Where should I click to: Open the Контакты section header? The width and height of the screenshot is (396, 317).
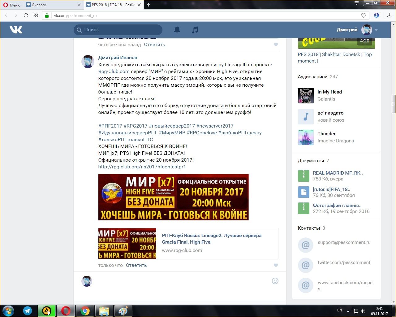(309, 228)
